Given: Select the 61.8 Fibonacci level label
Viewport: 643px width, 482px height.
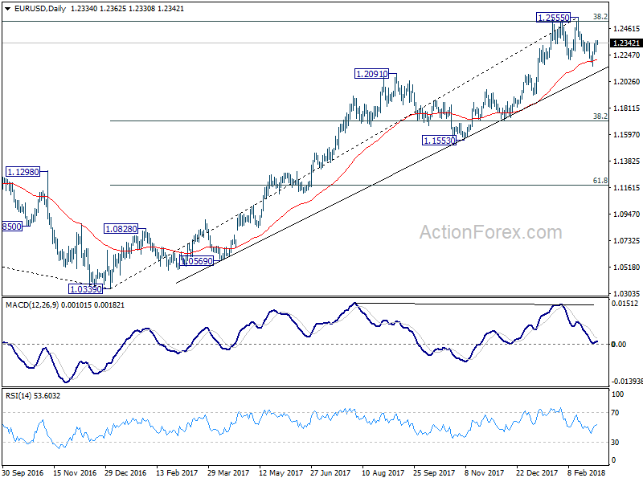Looking at the screenshot, I should click(600, 181).
